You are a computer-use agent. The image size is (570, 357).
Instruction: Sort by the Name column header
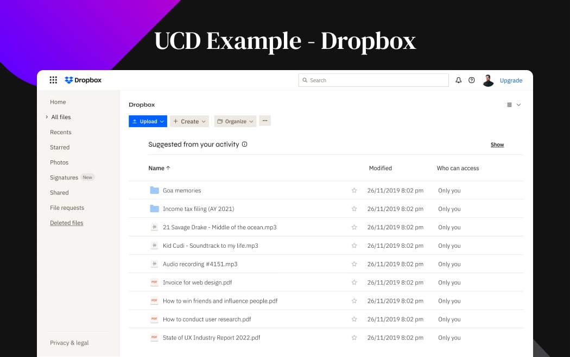[159, 168]
